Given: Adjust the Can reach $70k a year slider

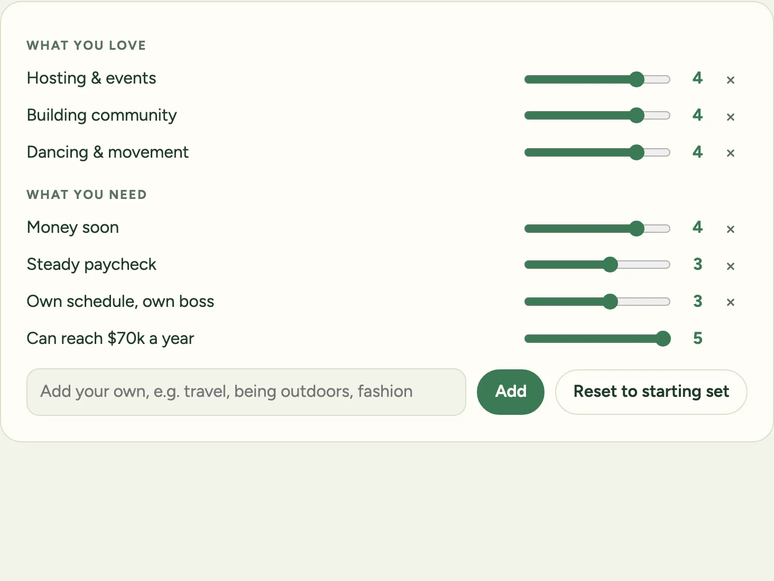Looking at the screenshot, I should click(597, 339).
